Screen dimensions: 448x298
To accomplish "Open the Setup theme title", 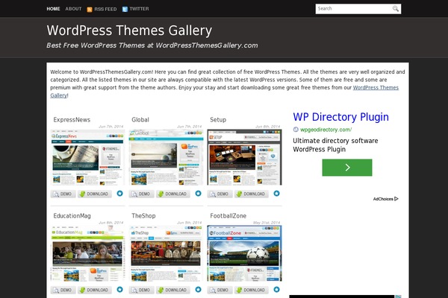I will (x=218, y=120).
